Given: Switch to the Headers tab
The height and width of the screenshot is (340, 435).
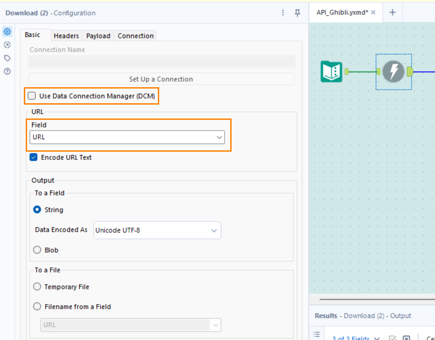Looking at the screenshot, I should (66, 36).
